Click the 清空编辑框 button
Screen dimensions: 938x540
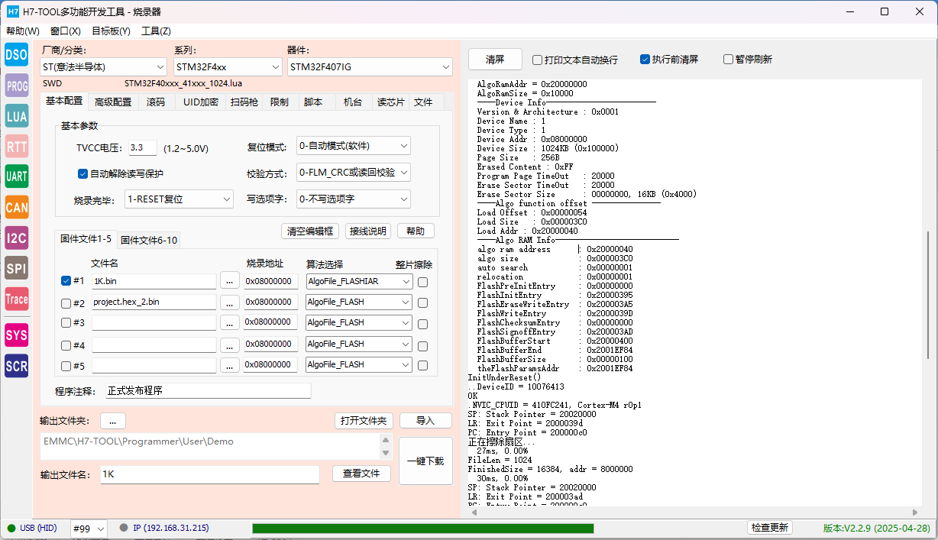(309, 231)
